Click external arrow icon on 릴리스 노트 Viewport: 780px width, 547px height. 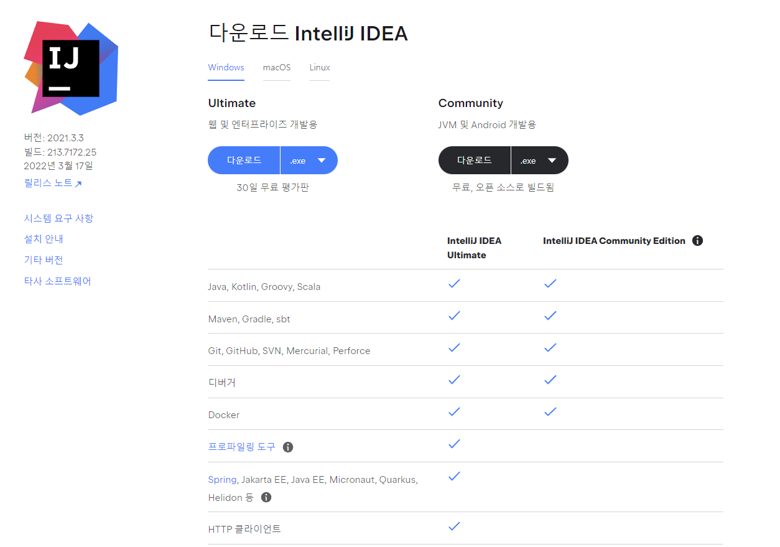coord(78,184)
